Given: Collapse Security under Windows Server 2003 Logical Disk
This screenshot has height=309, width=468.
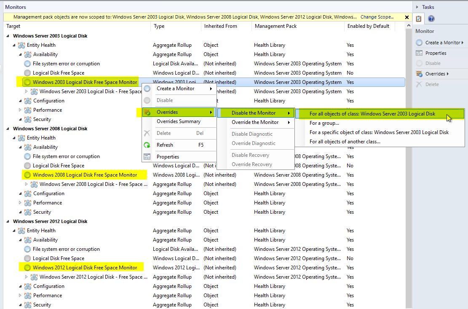Looking at the screenshot, I should [x=20, y=119].
